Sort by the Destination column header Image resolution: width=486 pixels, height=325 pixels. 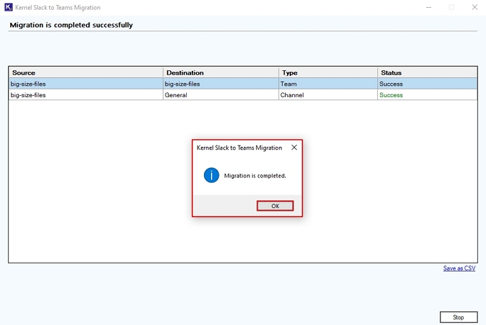(221, 73)
